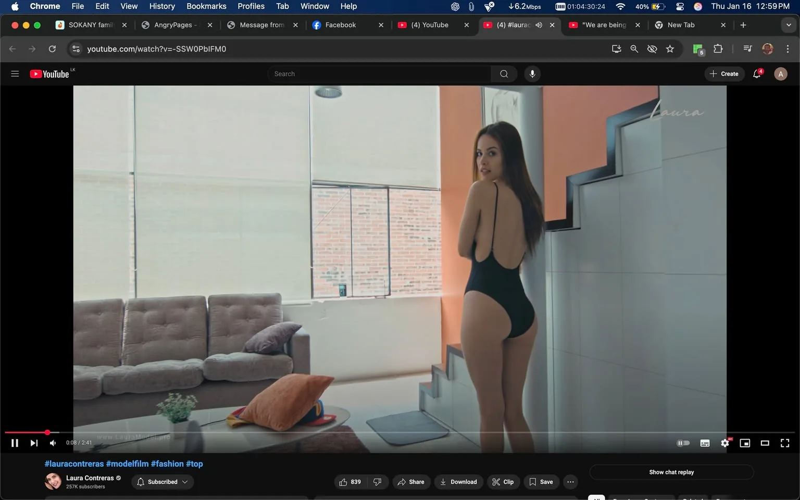This screenshot has width=800, height=500.
Task: Dislike this video
Action: click(x=378, y=482)
